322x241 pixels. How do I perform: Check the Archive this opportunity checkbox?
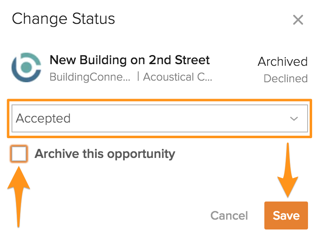coord(19,154)
